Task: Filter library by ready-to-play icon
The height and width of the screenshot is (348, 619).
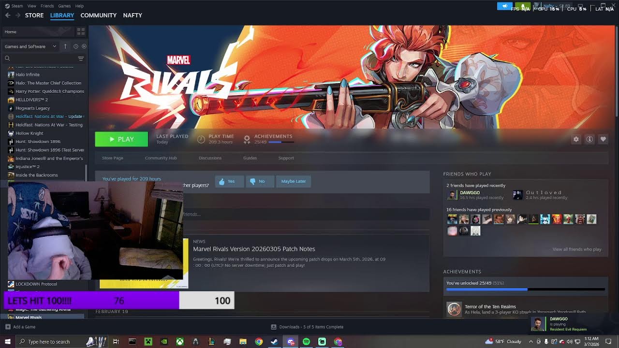Action: click(x=84, y=46)
